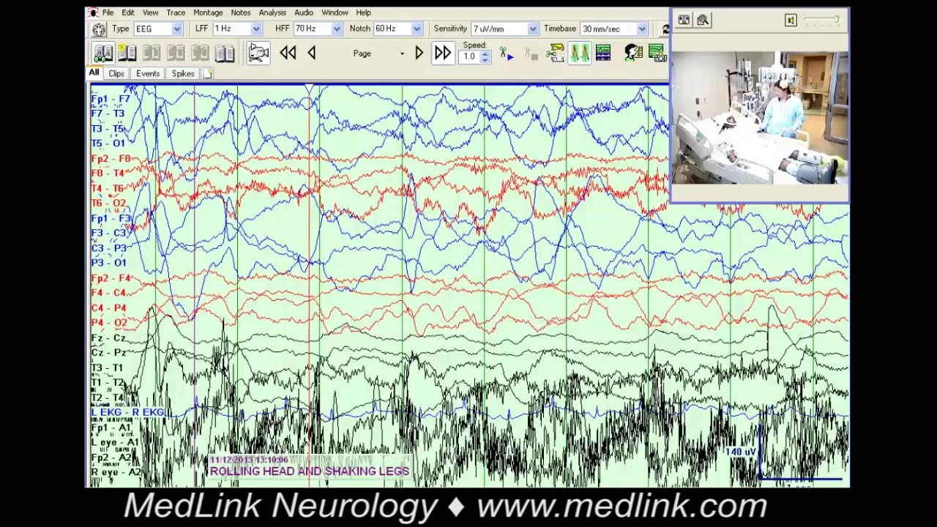The width and height of the screenshot is (937, 527).
Task: Select the ROLLING HEAD AND SHAKING LEGS annotation
Action: point(310,471)
